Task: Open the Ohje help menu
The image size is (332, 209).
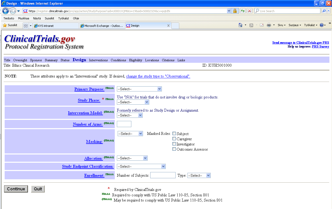Action: click(x=76, y=18)
